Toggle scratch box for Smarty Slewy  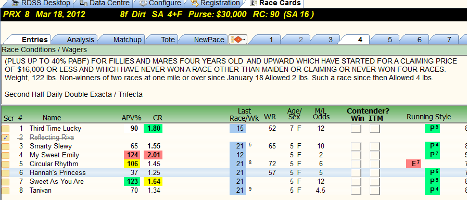(x=6, y=146)
